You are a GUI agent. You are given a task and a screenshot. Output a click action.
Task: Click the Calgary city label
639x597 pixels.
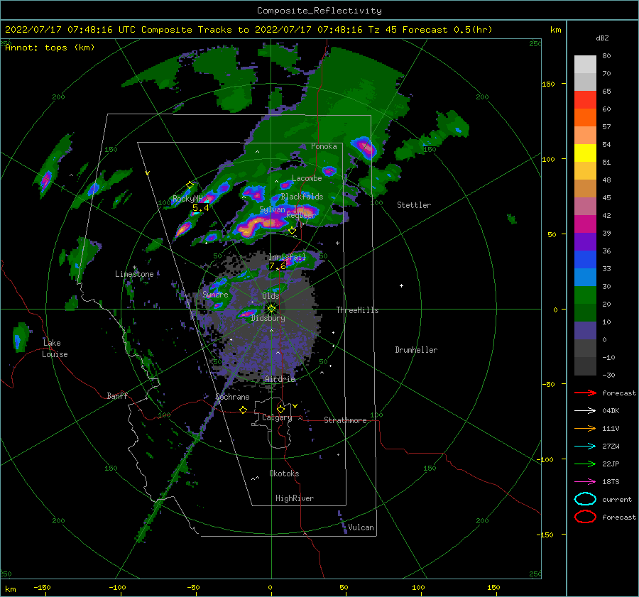(277, 417)
